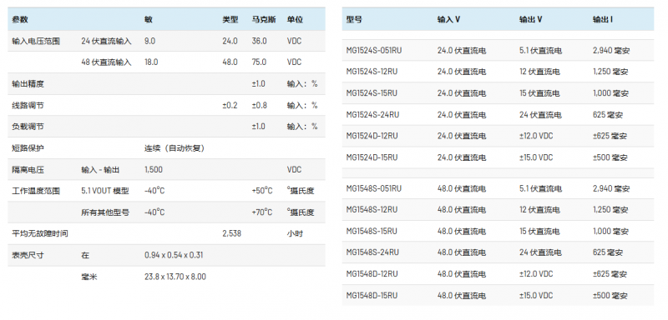Open the MG1548S-051RU model entry
The width and height of the screenshot is (668, 320).
click(x=373, y=188)
